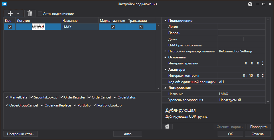Minimize the settings window

tap(257, 4)
